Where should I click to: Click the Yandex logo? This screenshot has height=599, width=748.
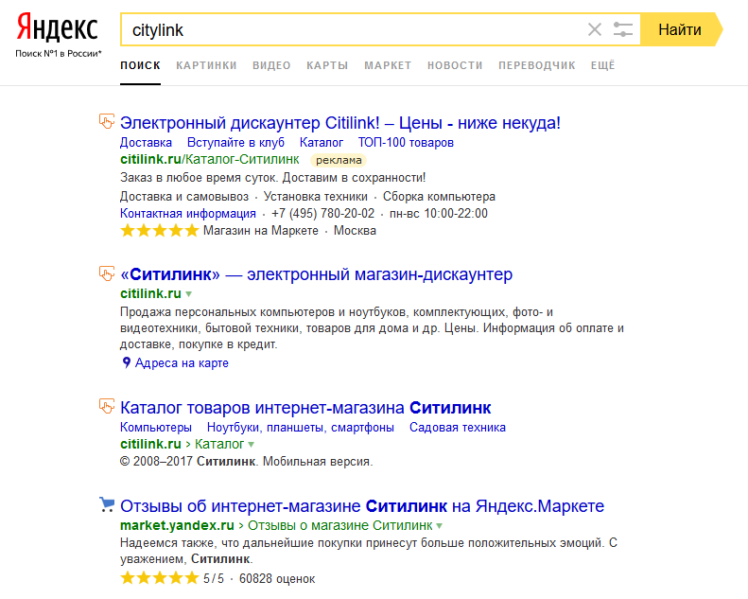[58, 27]
